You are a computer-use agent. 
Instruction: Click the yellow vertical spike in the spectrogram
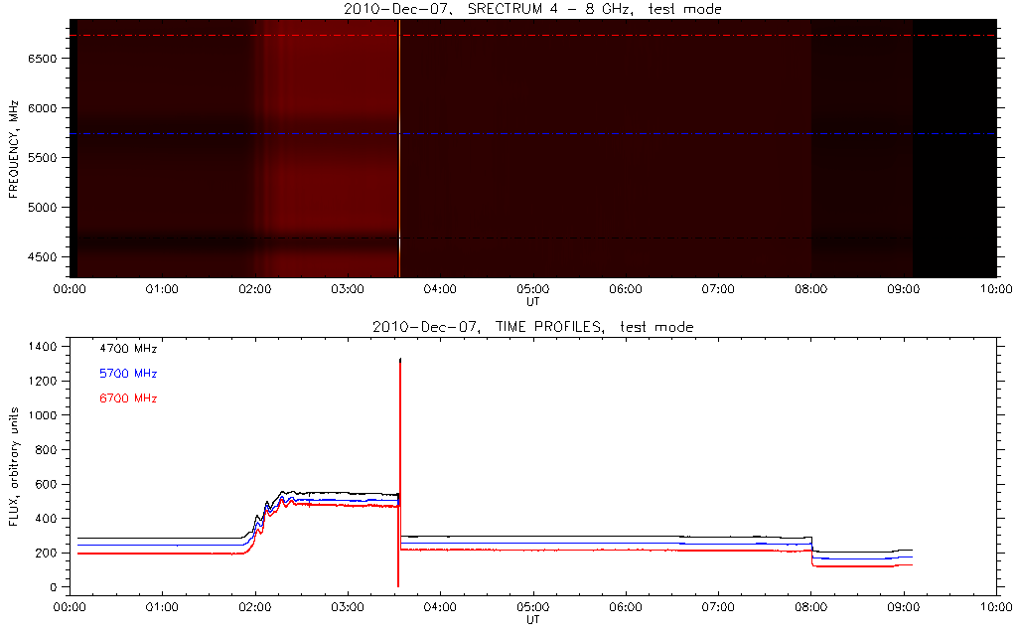(399, 149)
